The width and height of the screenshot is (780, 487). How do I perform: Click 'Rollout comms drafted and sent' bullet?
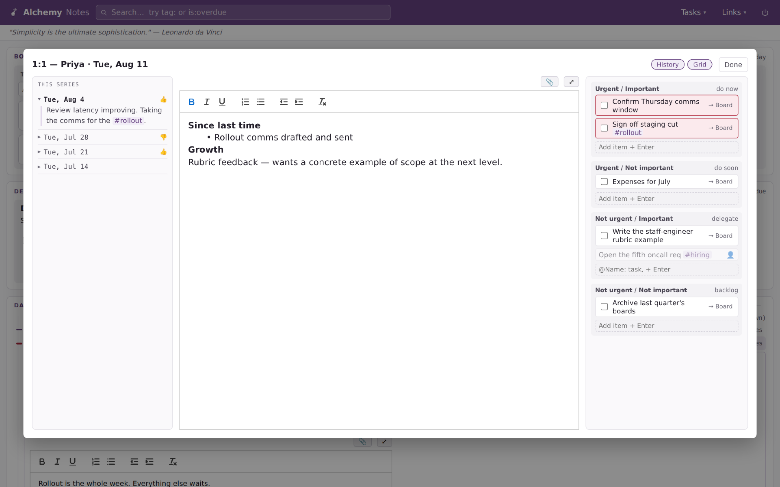point(284,138)
